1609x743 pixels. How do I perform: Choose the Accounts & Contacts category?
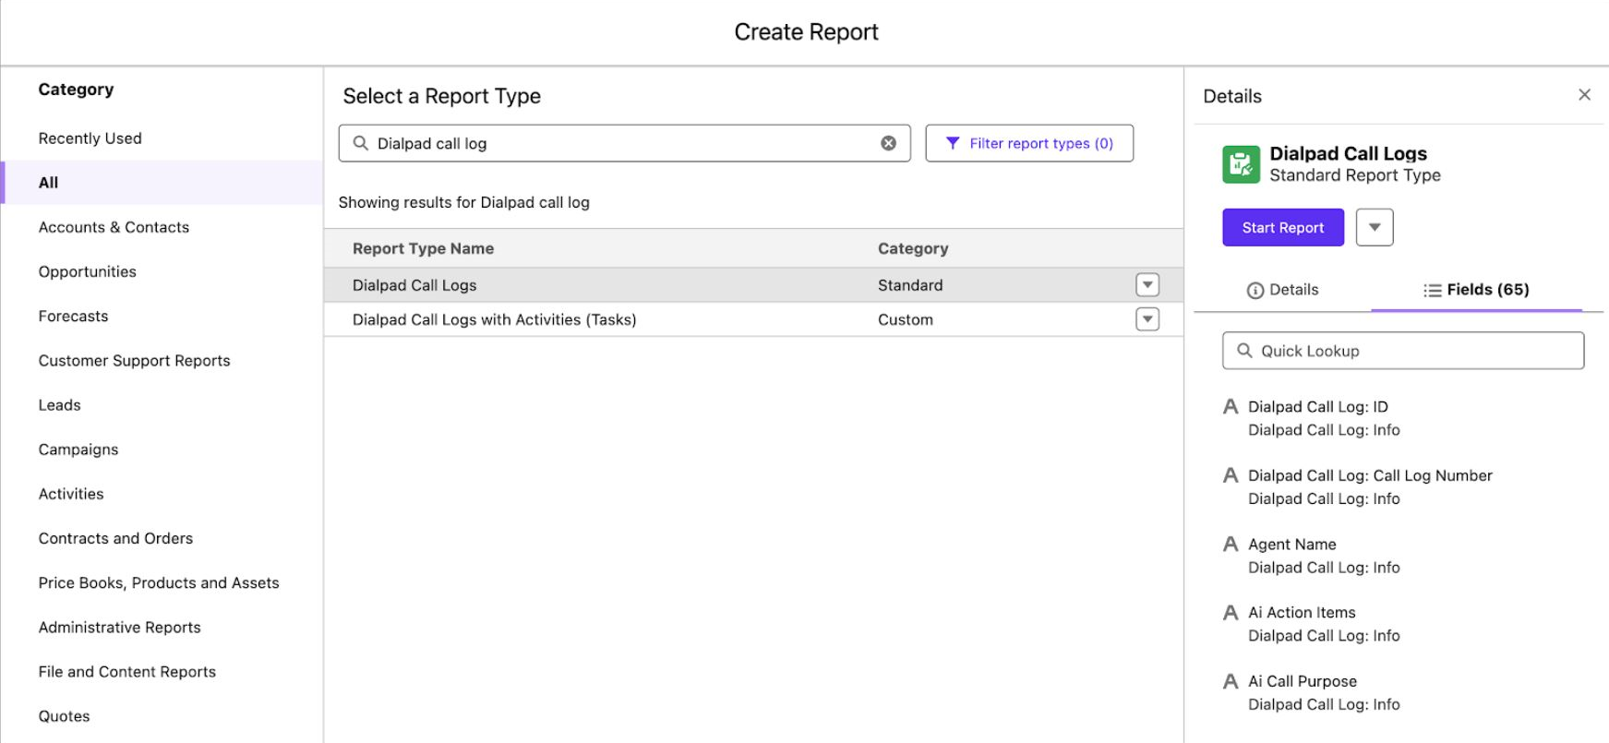pos(114,227)
